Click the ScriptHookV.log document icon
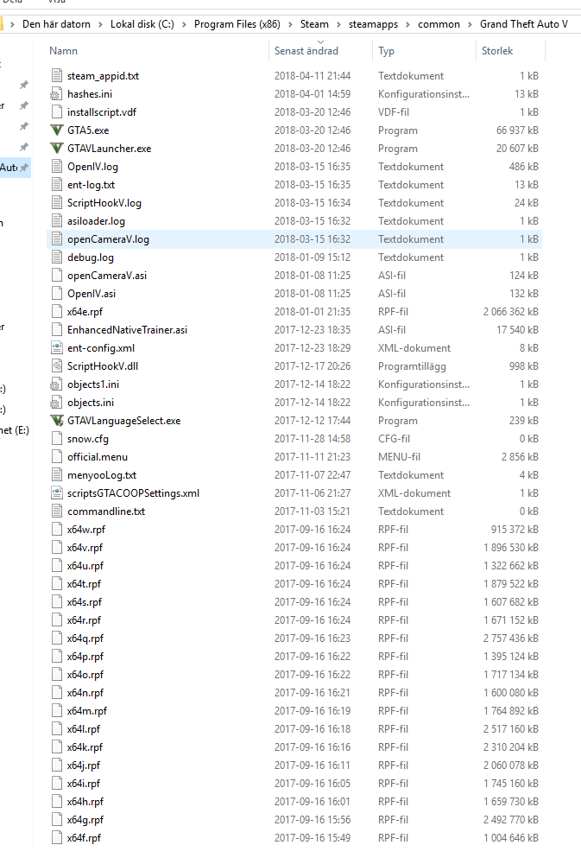The width and height of the screenshot is (581, 864). click(56, 203)
